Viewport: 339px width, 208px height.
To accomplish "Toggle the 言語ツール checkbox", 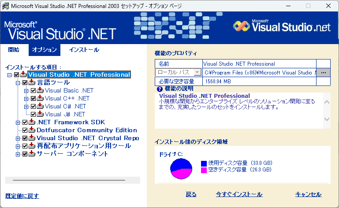I will (25, 83).
